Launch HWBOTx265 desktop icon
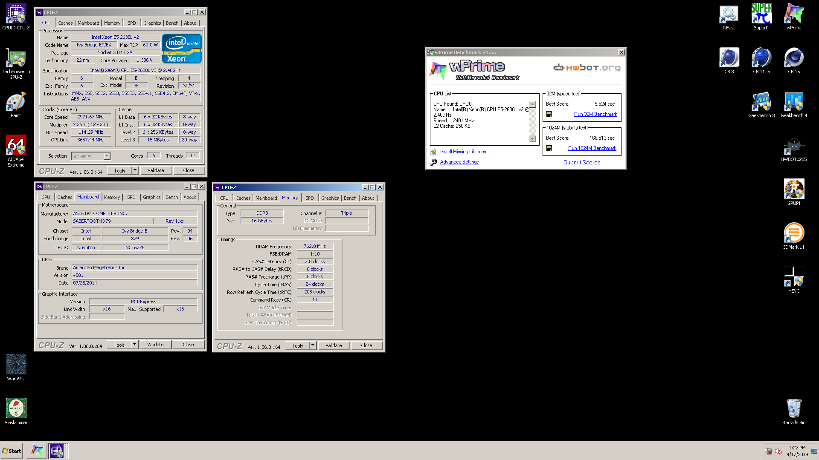Screen dimensions: 819x460 click(794, 149)
